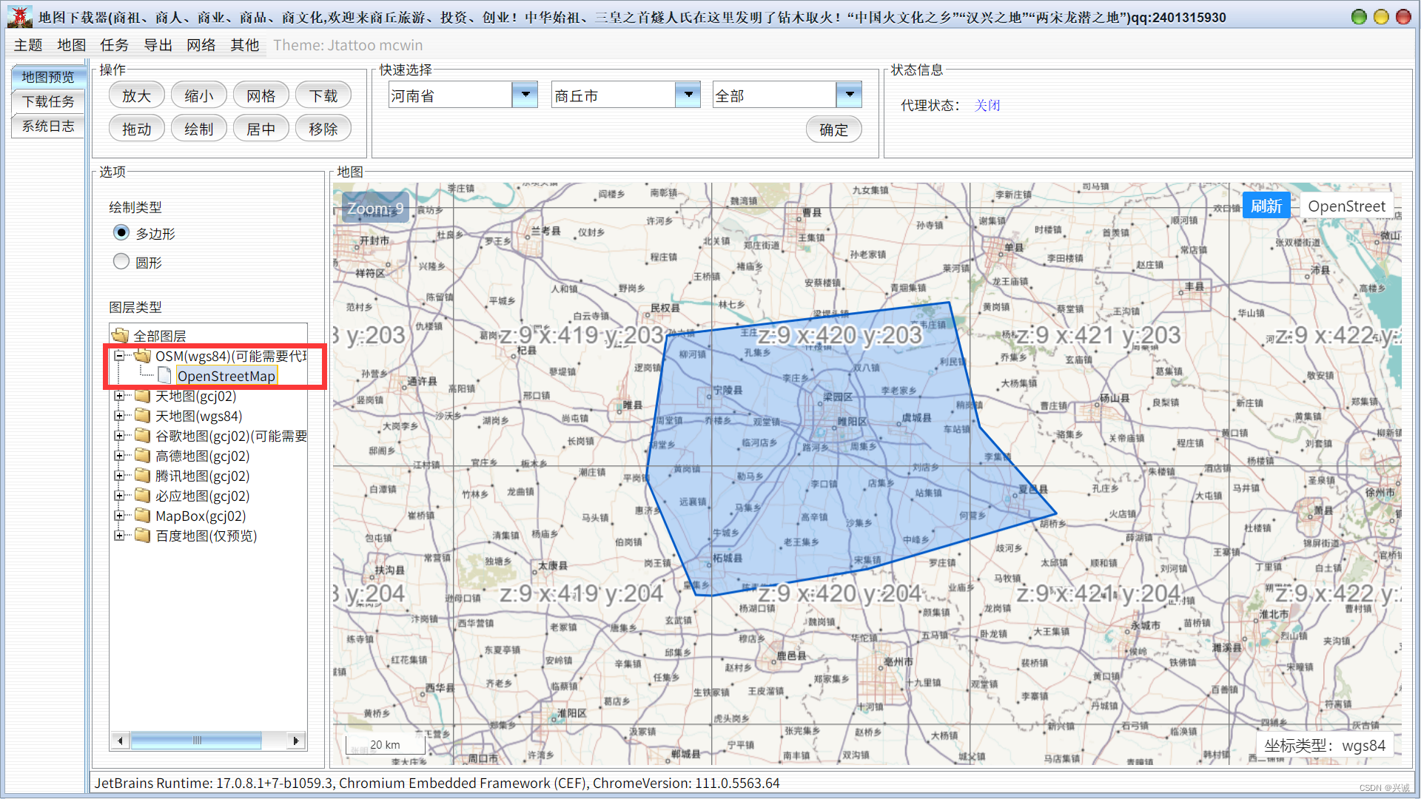The image size is (1421, 799).
Task: Click the 天地图(gcj02) folder icon
Action: pos(143,396)
